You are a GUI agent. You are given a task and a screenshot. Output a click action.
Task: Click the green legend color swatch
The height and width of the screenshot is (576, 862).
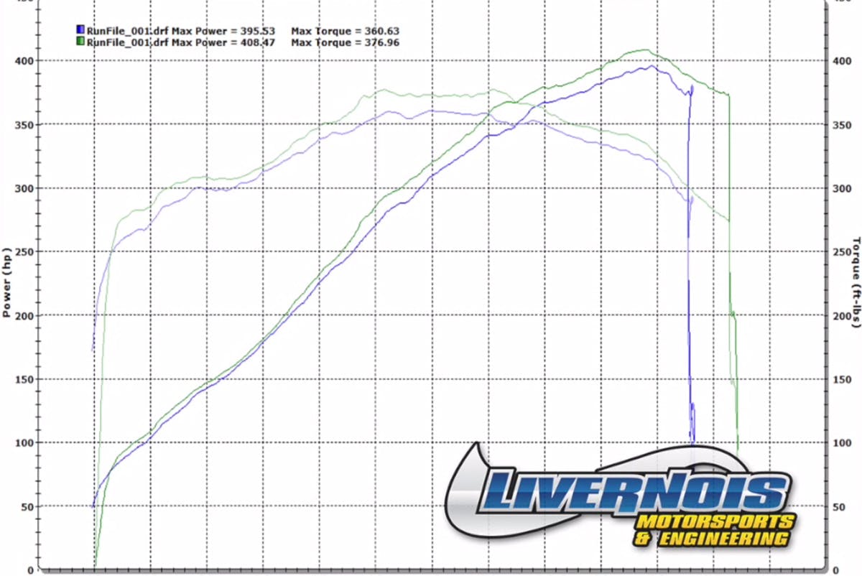point(80,42)
